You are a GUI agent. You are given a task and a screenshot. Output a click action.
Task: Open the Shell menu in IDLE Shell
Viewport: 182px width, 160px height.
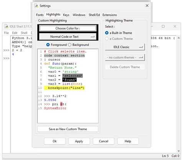click(x=24, y=33)
